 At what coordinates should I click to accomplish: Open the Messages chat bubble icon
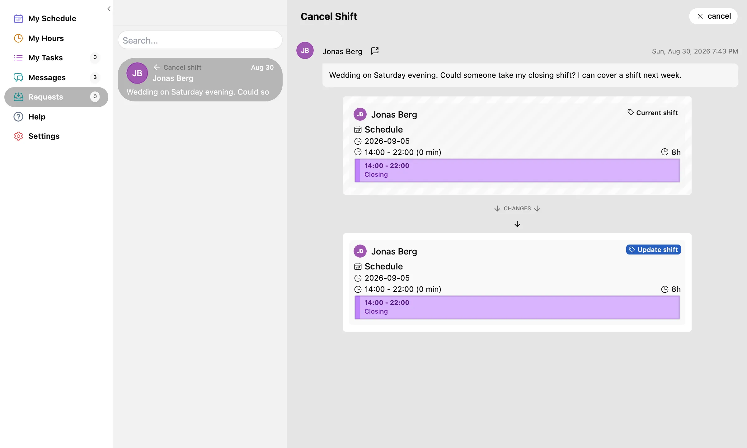18,77
